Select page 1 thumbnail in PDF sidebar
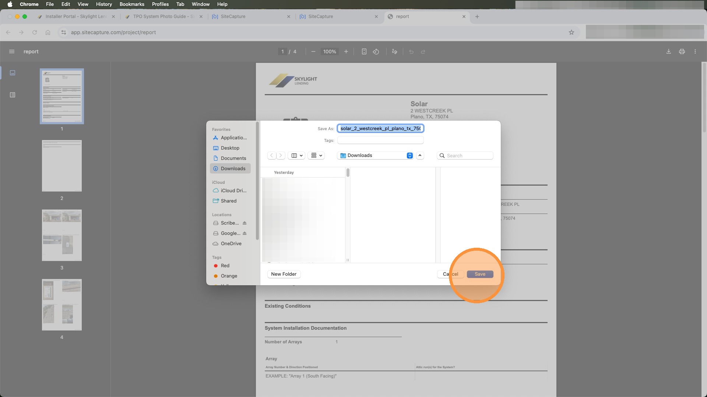707x397 pixels. tap(62, 96)
